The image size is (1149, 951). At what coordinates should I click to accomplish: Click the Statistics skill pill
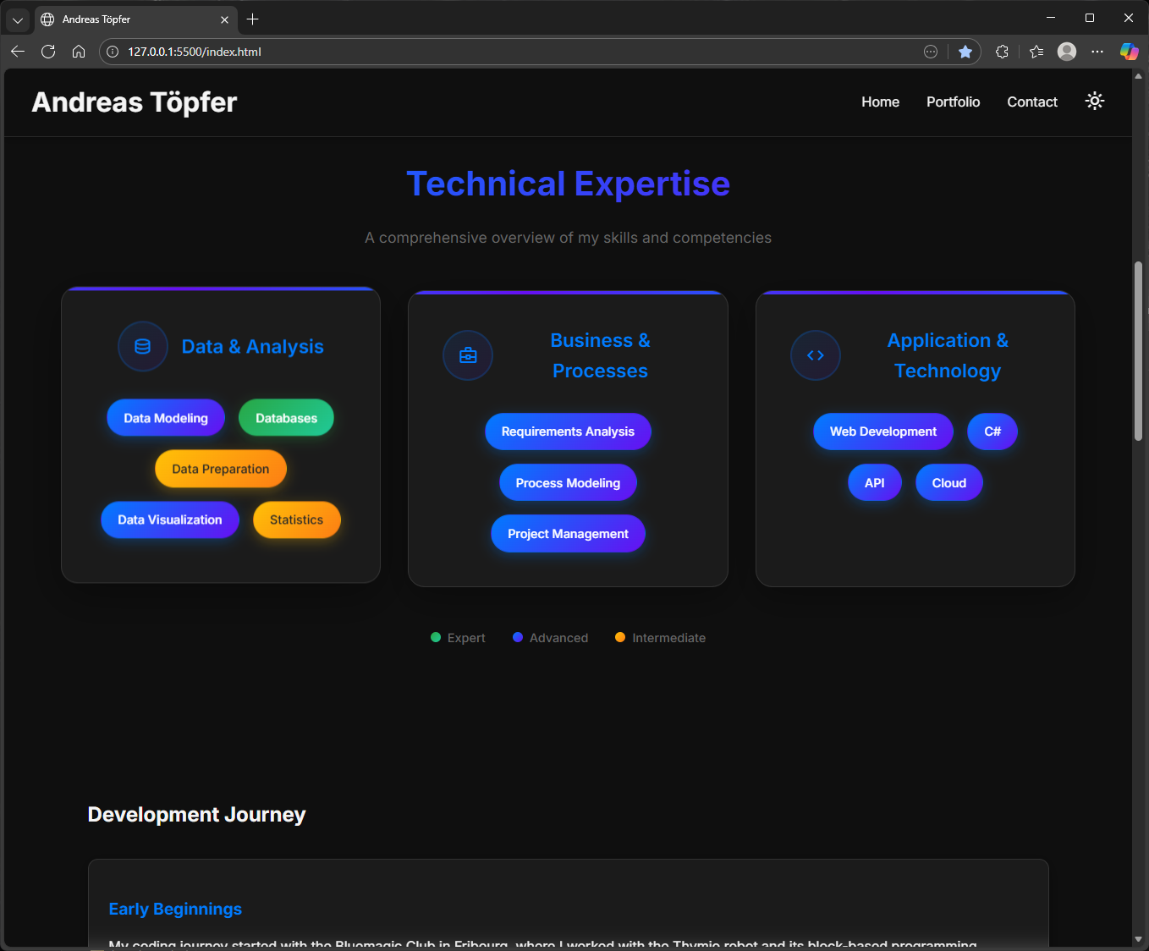(x=297, y=519)
